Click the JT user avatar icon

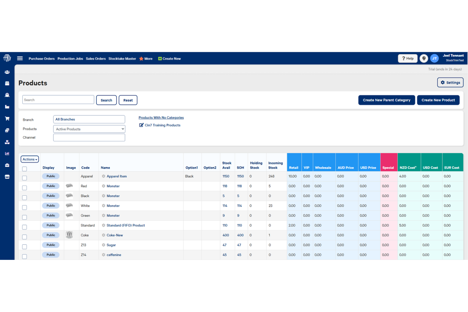pyautogui.click(x=434, y=58)
